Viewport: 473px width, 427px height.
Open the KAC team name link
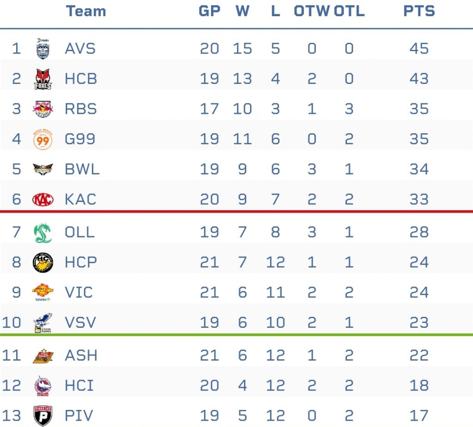tap(80, 199)
